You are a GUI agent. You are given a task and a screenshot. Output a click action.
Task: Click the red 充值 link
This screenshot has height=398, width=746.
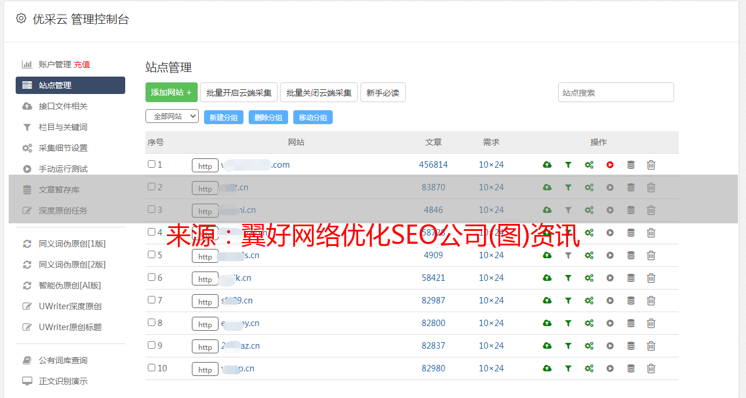[82, 64]
